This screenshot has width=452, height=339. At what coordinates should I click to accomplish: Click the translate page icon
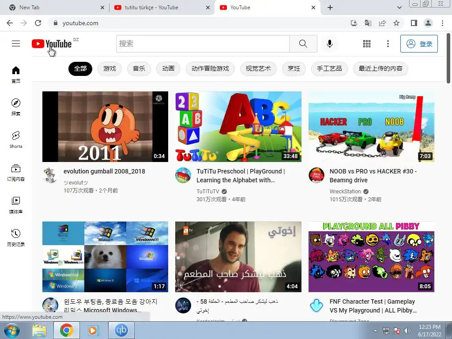368,23
